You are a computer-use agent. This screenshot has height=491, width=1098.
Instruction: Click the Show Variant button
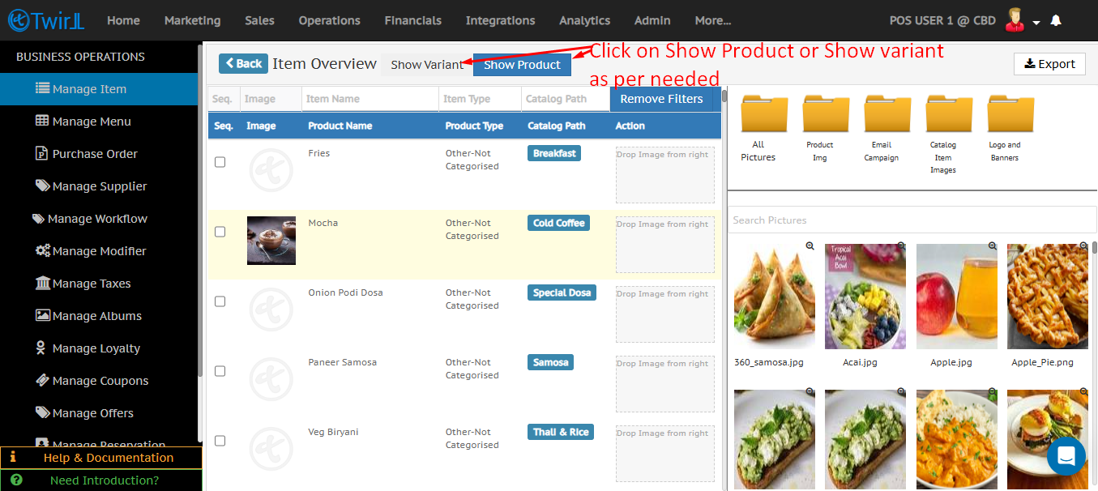[x=426, y=65]
